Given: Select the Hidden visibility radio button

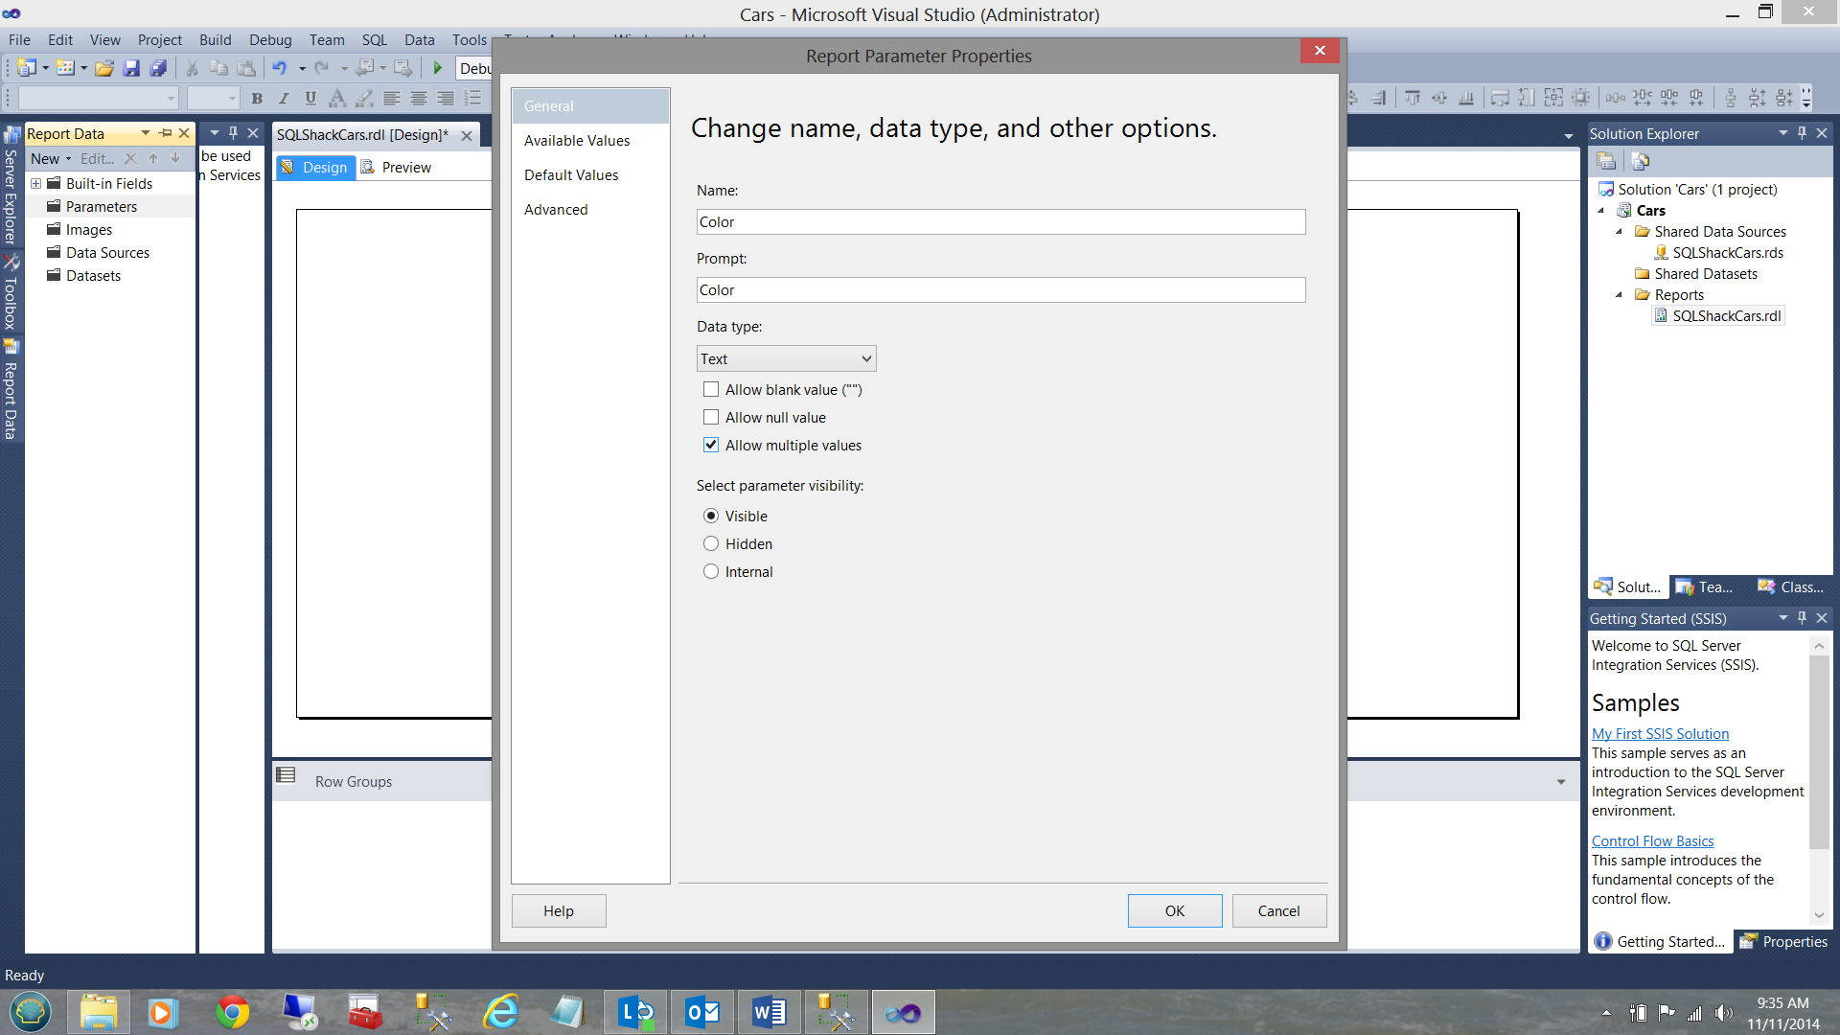Looking at the screenshot, I should [711, 543].
